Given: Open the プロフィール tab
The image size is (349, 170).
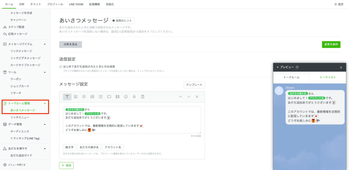Looking at the screenshot, I should pos(55,4).
